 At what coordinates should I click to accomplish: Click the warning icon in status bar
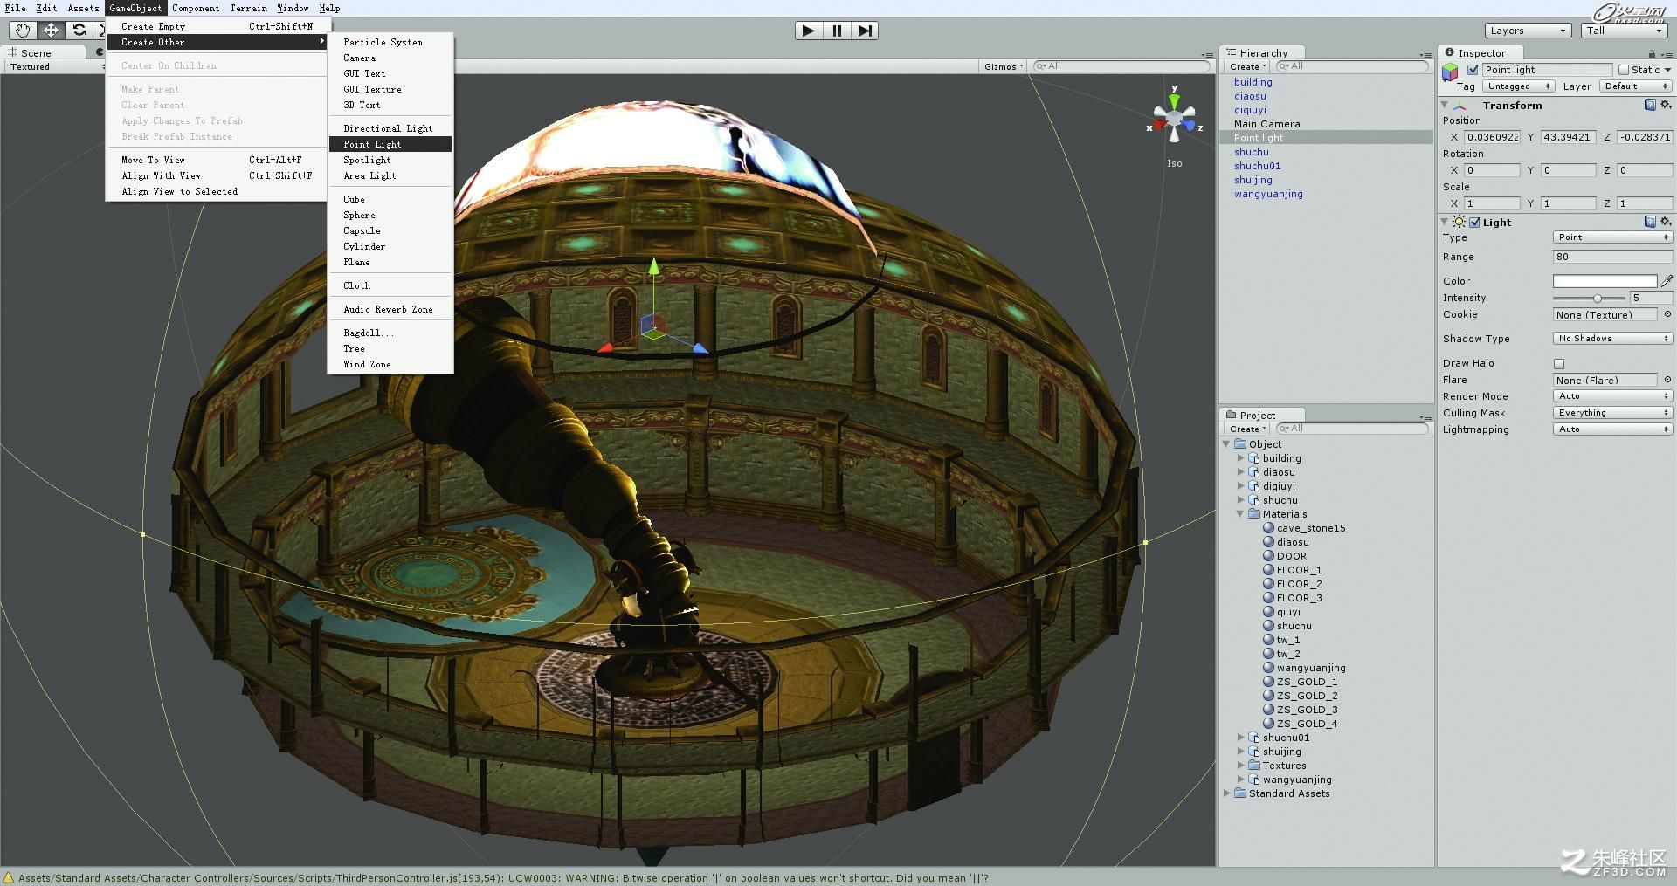9,878
